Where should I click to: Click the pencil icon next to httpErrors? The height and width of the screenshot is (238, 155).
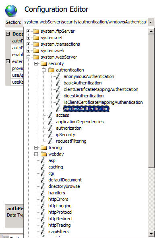tap(43, 199)
